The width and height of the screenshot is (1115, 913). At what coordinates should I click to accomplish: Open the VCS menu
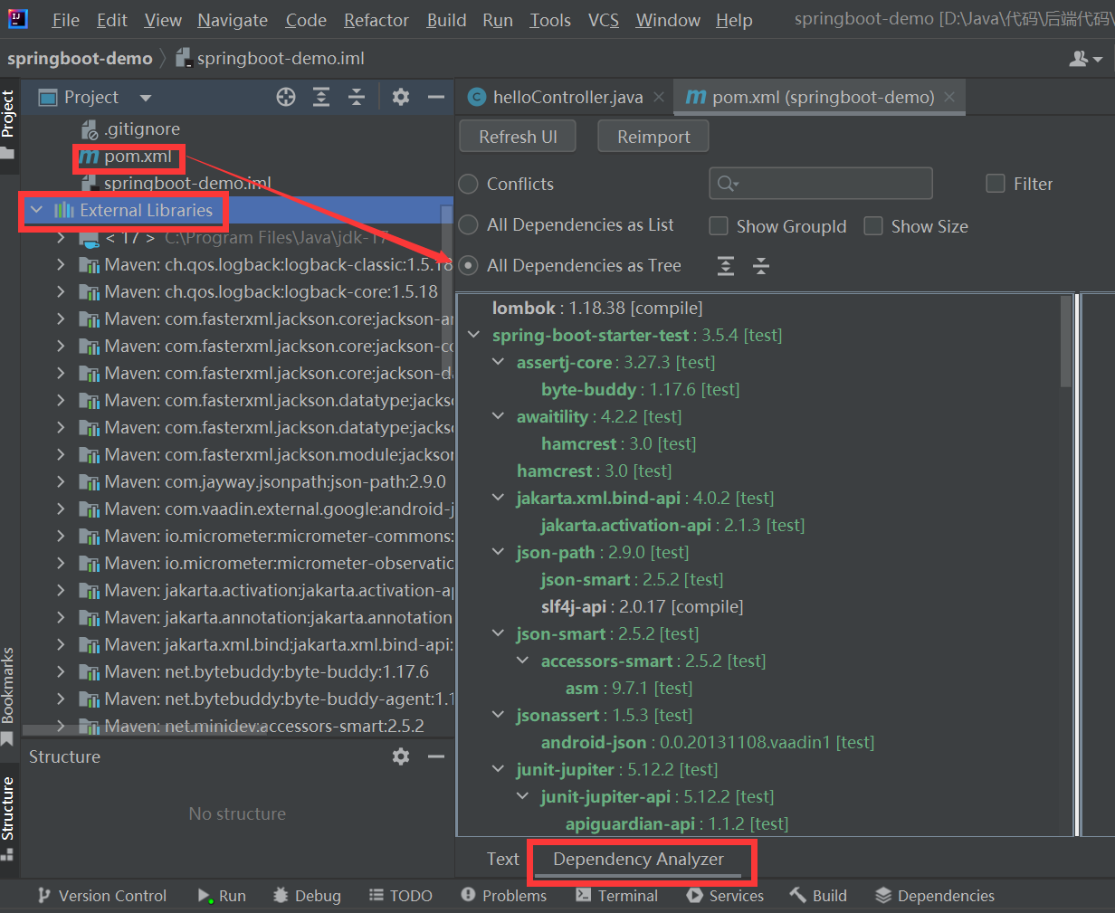[604, 20]
